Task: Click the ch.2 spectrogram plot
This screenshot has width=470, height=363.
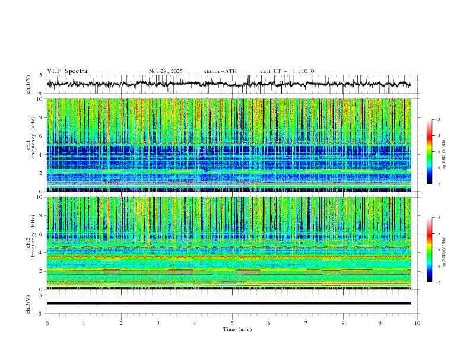Action: tap(229, 243)
